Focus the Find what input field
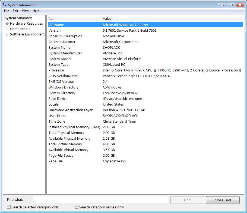This screenshot has width=247, height=213. click(101, 200)
